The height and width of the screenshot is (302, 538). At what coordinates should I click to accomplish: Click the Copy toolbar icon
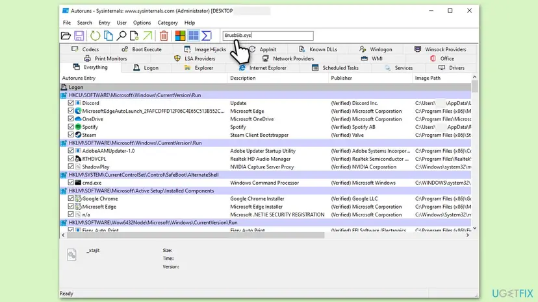point(109,36)
